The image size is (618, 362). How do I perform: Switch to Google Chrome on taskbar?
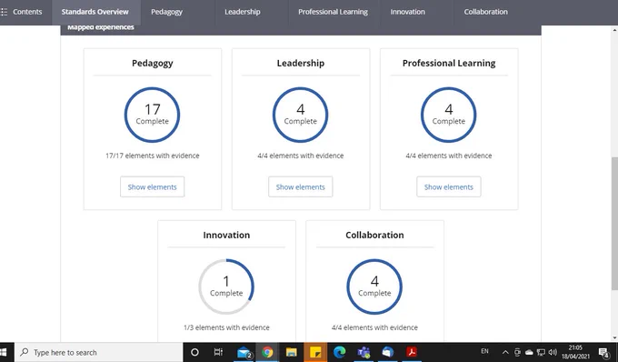[267, 352]
